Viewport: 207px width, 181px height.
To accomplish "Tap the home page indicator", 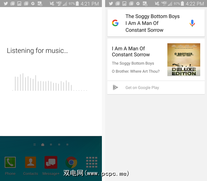I will (43, 144).
